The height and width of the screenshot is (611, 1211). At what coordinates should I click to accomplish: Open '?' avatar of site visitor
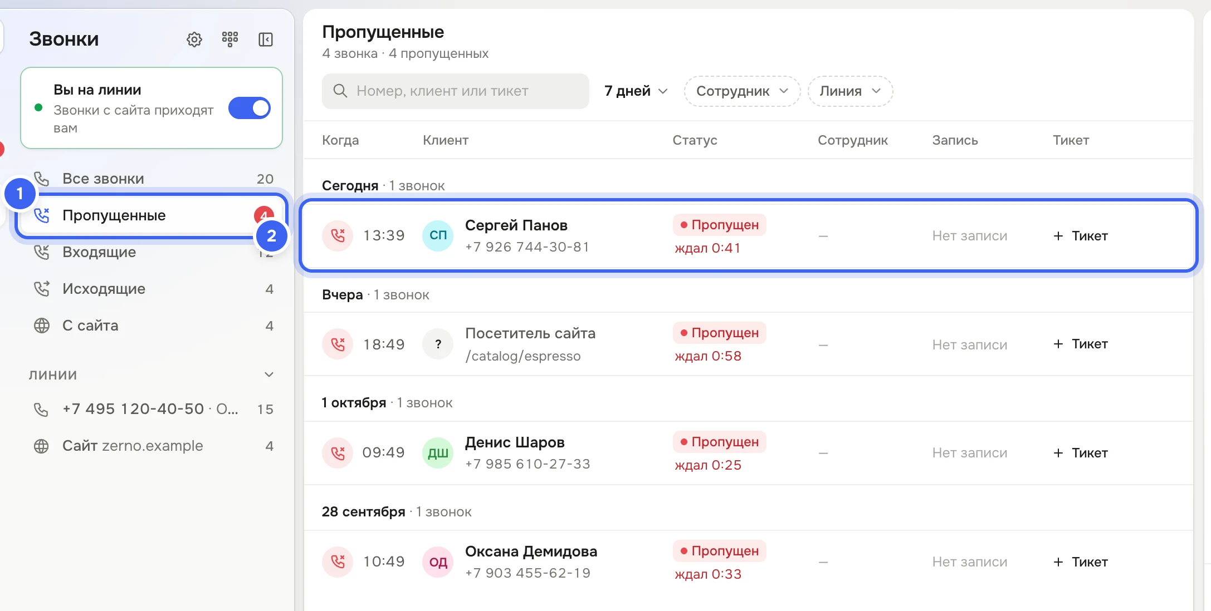(438, 344)
